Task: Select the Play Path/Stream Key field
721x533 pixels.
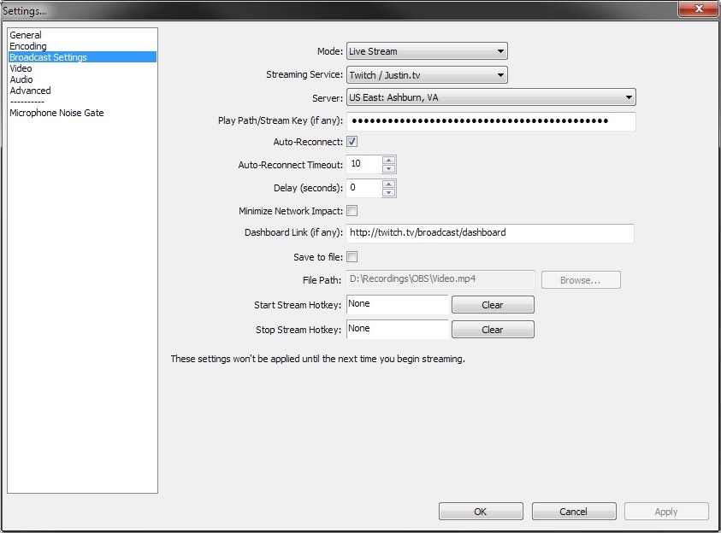Action: tap(488, 121)
